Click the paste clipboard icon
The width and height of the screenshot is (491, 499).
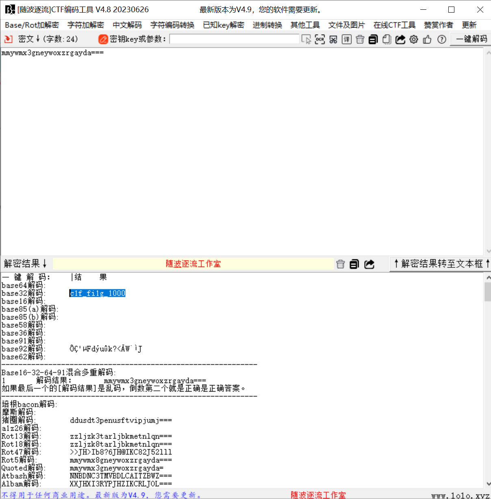pyautogui.click(x=387, y=39)
